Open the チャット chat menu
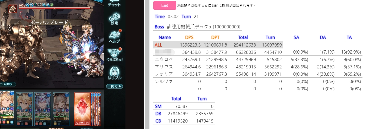366x129 pixels. point(115,4)
